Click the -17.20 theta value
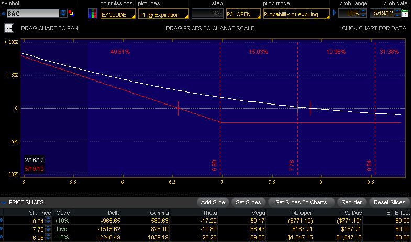Image resolution: width=411 pixels, height=242 pixels. (x=208, y=221)
